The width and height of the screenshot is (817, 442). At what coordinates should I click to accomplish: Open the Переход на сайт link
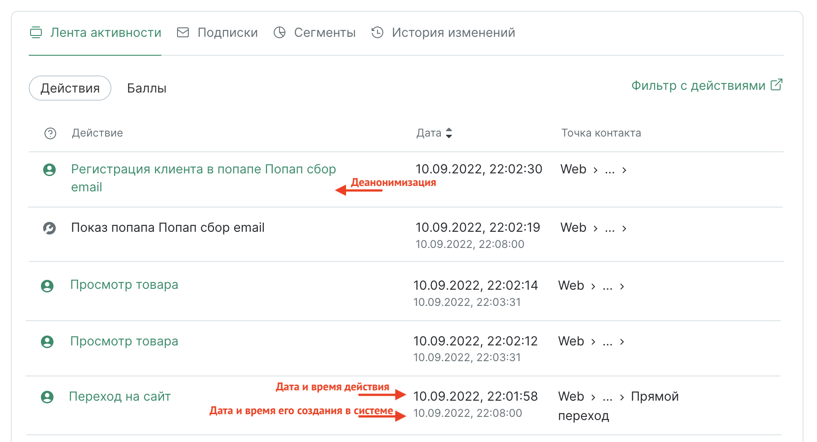(x=120, y=397)
